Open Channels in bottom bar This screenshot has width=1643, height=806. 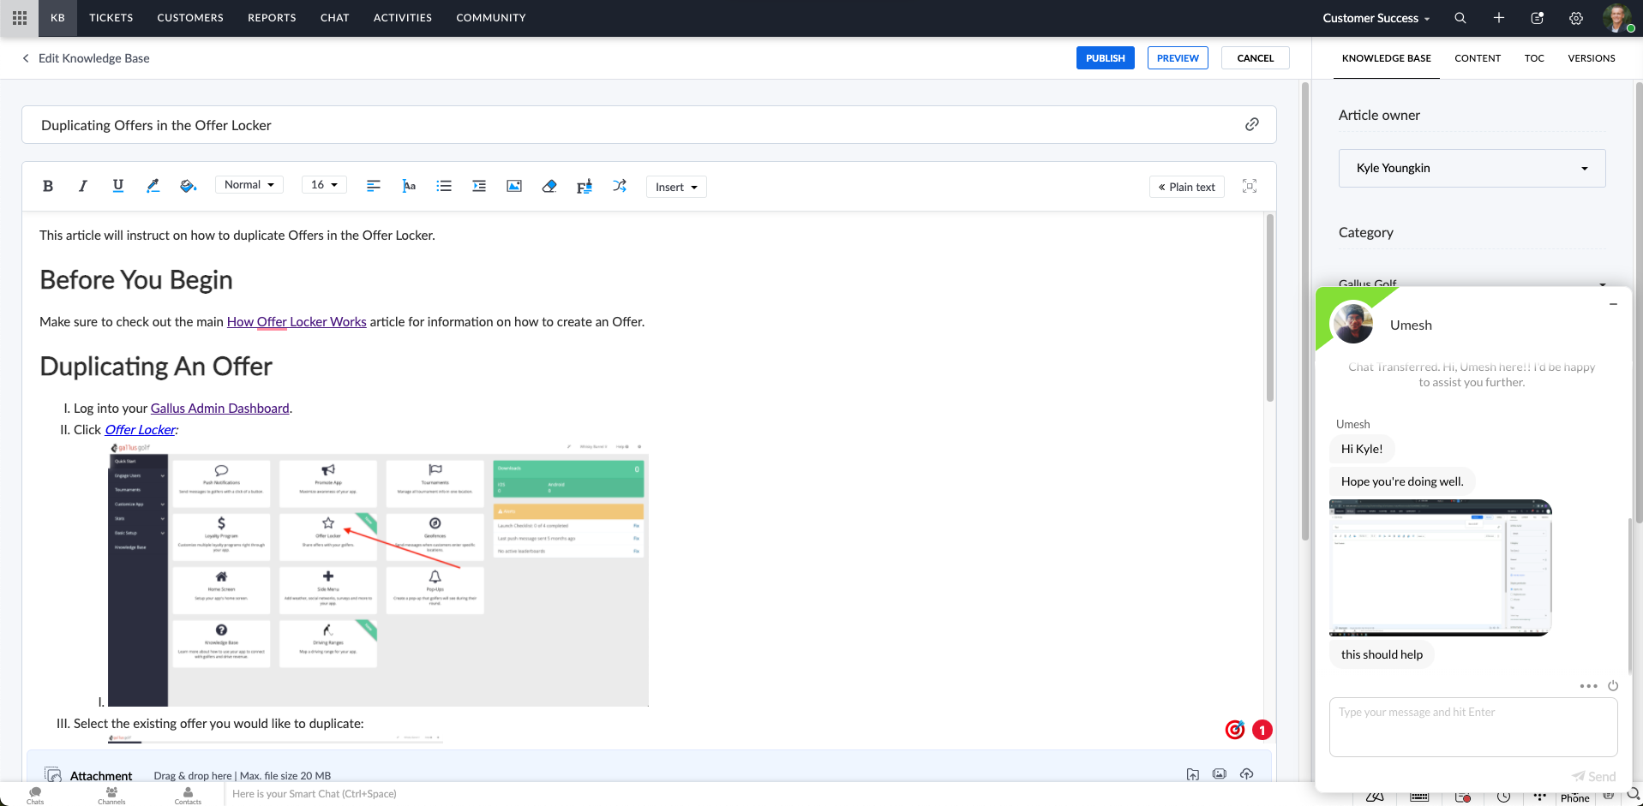[111, 796]
